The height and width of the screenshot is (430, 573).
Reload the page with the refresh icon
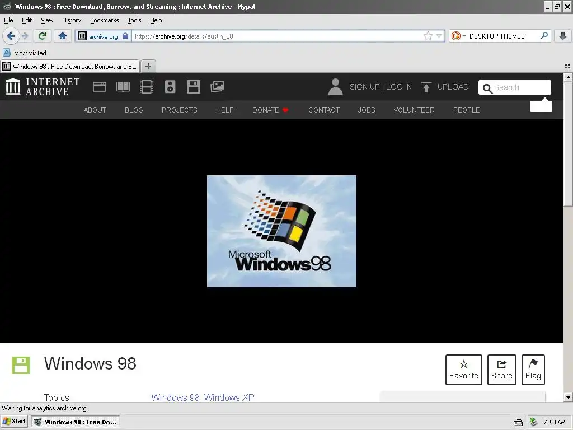point(42,36)
